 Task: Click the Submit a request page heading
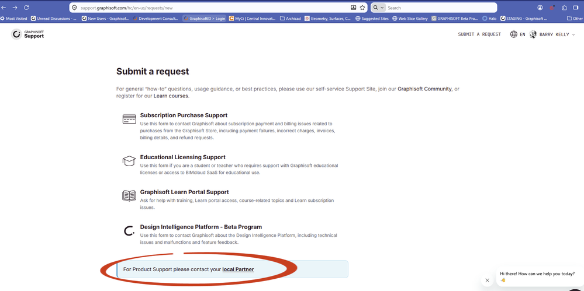153,71
